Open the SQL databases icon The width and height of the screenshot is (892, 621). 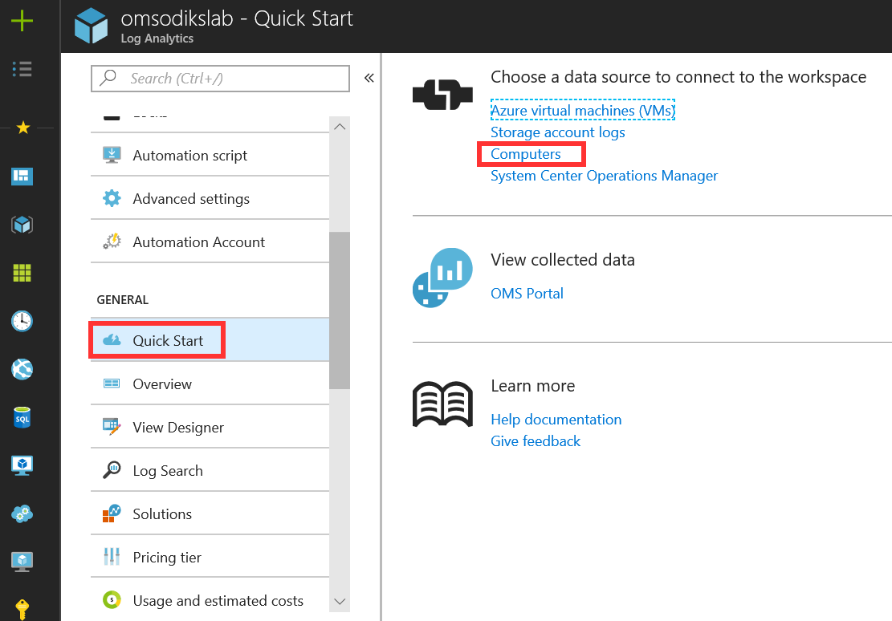pos(22,418)
